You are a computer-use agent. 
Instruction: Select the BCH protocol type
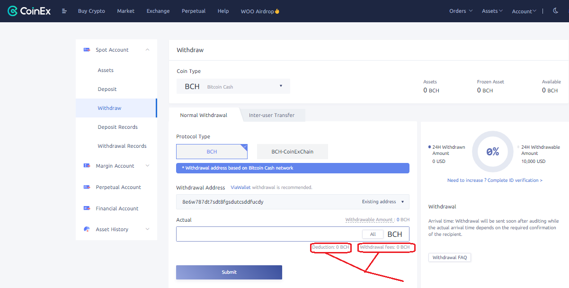(x=212, y=152)
